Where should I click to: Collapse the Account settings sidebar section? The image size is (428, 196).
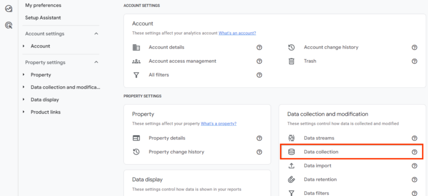pyautogui.click(x=96, y=34)
